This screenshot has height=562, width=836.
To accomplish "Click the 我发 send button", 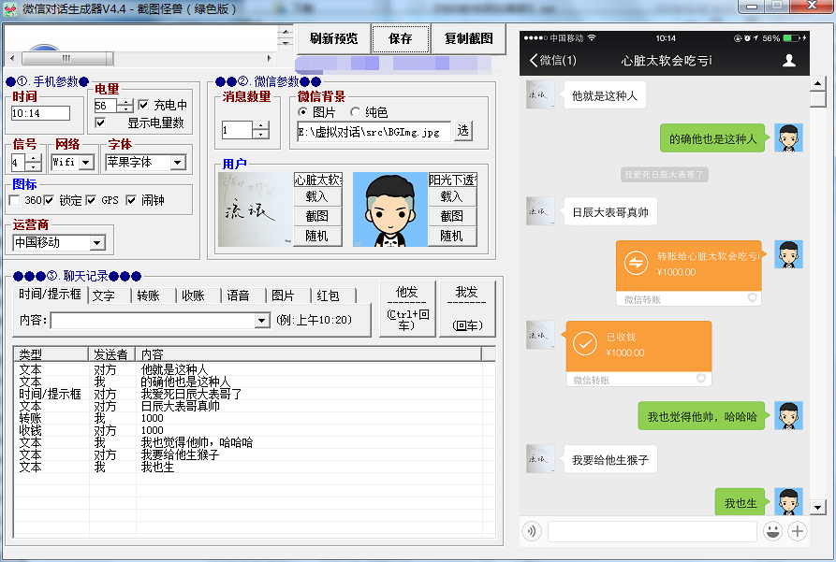I will tap(467, 309).
